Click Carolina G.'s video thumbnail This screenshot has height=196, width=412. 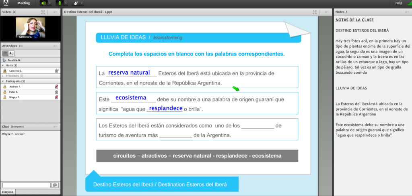[30, 28]
